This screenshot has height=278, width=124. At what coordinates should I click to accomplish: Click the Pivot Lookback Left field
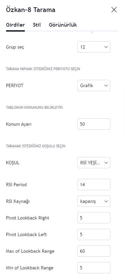[x=94, y=234]
